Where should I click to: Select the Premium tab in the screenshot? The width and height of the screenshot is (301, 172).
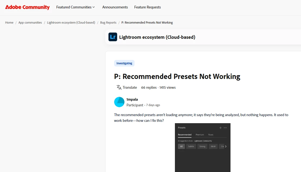tap(200, 135)
